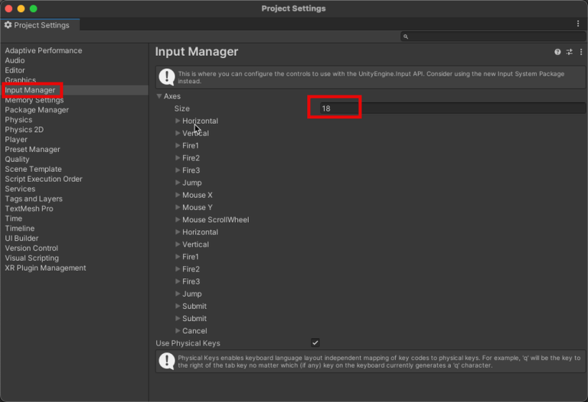Choose Adaptive Performance from the sidebar
588x402 pixels.
[x=44, y=50]
